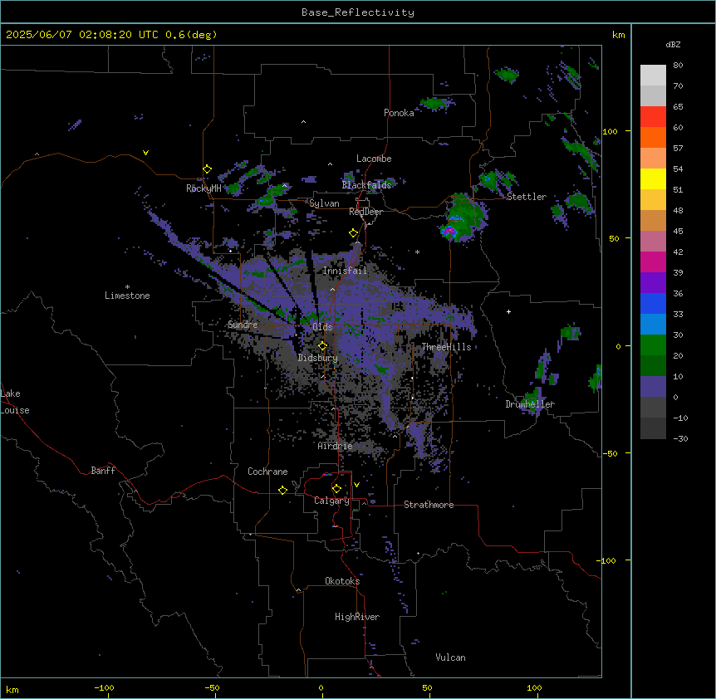Click the Stettler label
716x699 pixels.
pyautogui.click(x=527, y=197)
